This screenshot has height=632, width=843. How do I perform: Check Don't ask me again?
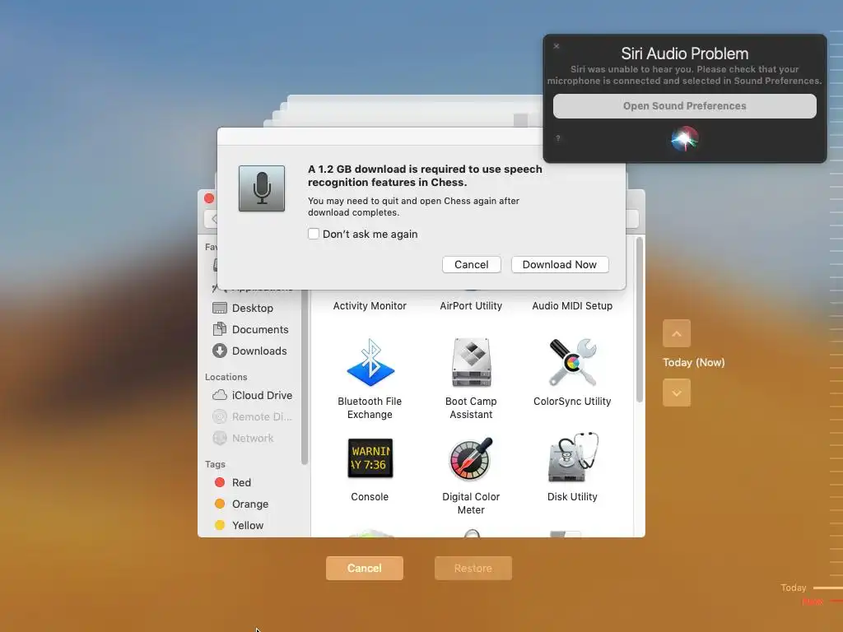[x=314, y=234]
